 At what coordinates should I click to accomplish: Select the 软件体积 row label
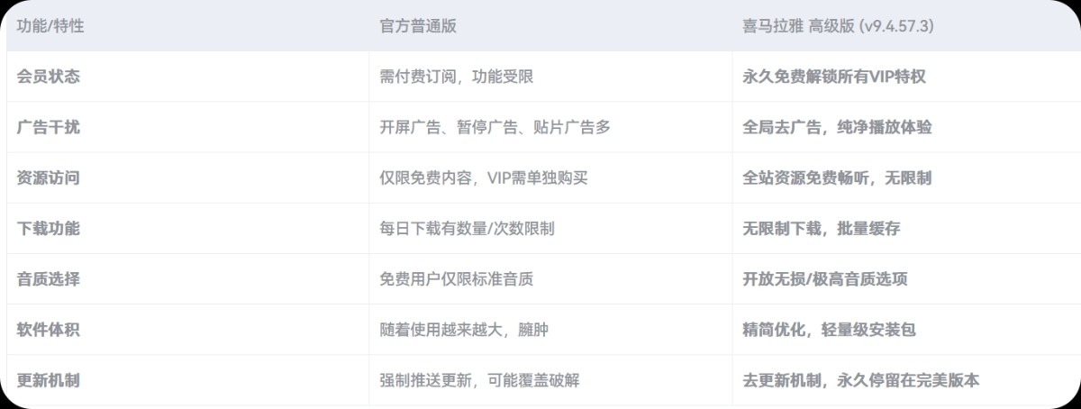click(49, 330)
